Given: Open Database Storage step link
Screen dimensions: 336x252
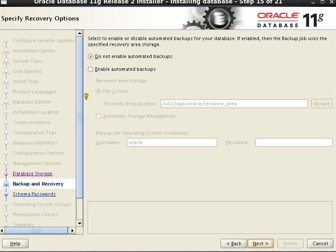Looking at the screenshot, I should point(32,174).
